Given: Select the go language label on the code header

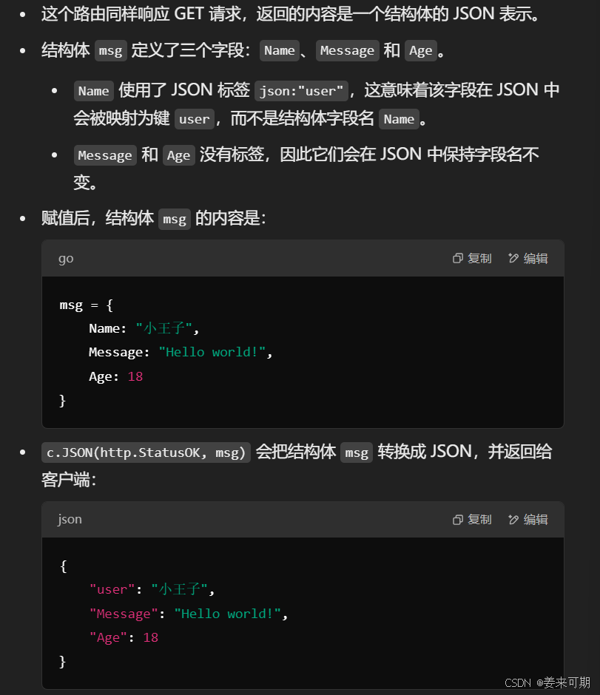Looking at the screenshot, I should click(66, 257).
